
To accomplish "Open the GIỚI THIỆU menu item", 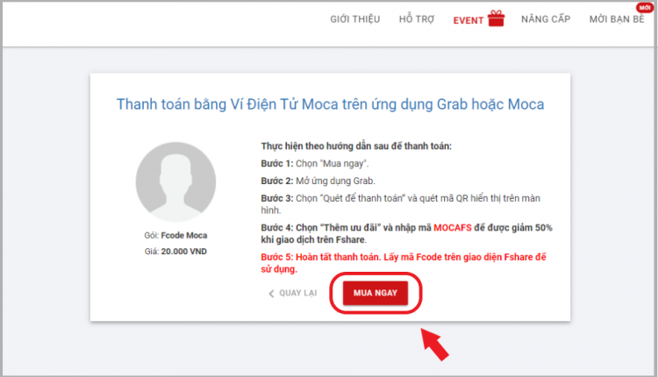I will tap(355, 19).
